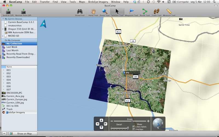The image size is (219, 137).
Task: Pan map left with arrow button
Action: (x=97, y=124)
